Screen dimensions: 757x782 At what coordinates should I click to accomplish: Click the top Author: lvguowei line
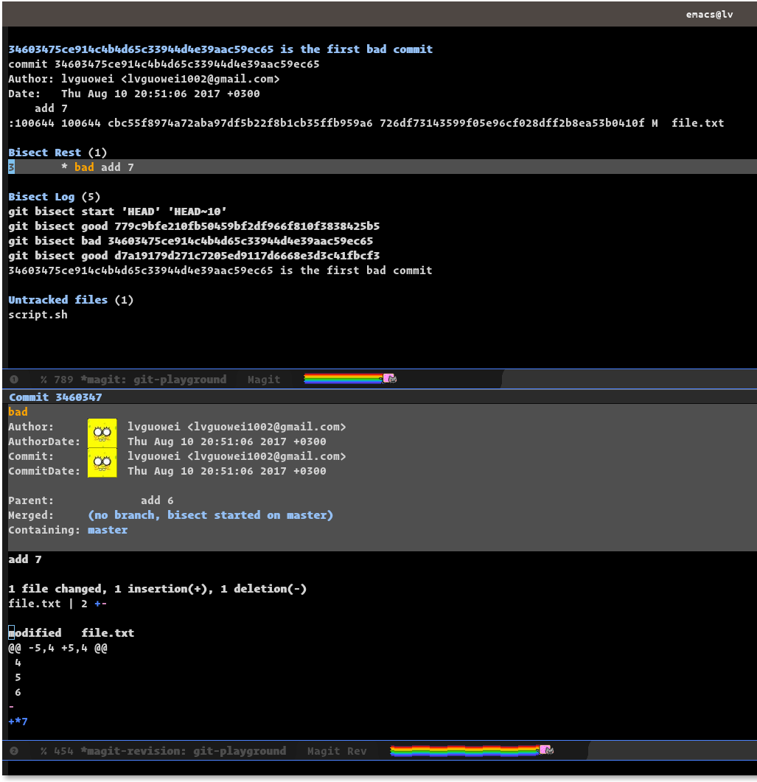[144, 79]
